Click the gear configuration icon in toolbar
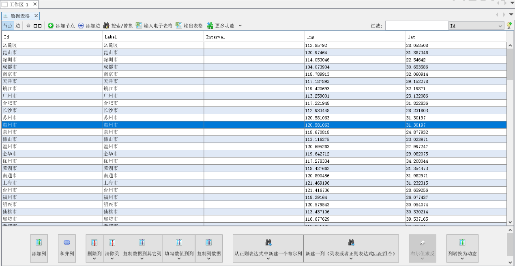Image resolution: width=515 pixels, height=266 pixels. tap(28, 26)
